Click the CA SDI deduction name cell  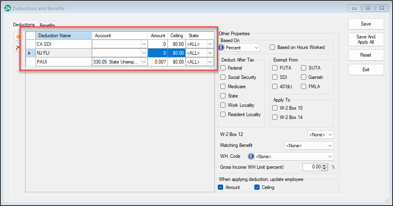(x=63, y=44)
